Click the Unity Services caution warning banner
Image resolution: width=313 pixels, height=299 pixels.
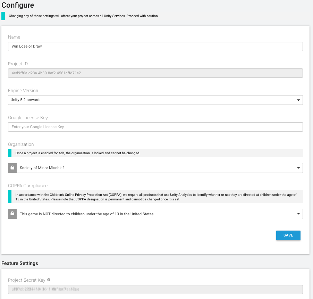(x=83, y=16)
